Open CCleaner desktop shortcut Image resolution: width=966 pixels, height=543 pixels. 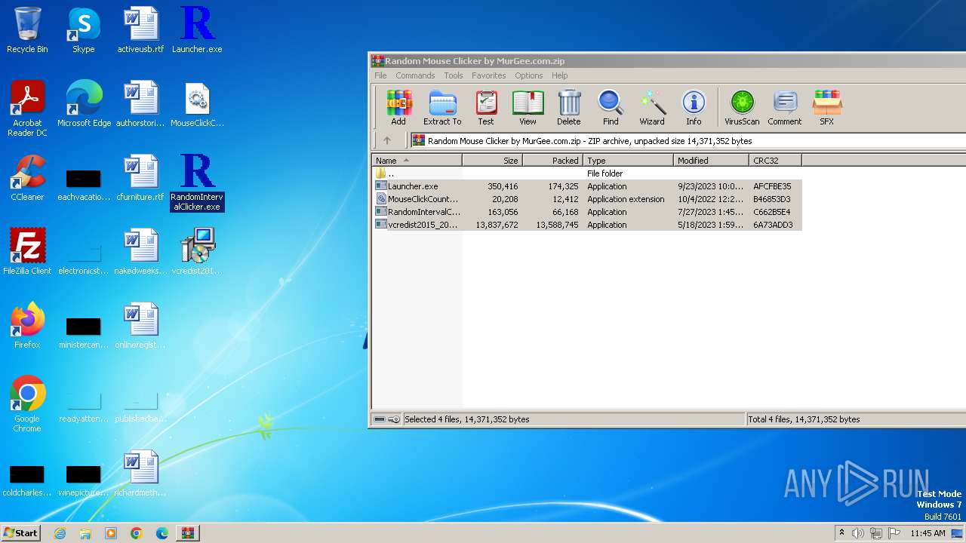point(27,178)
